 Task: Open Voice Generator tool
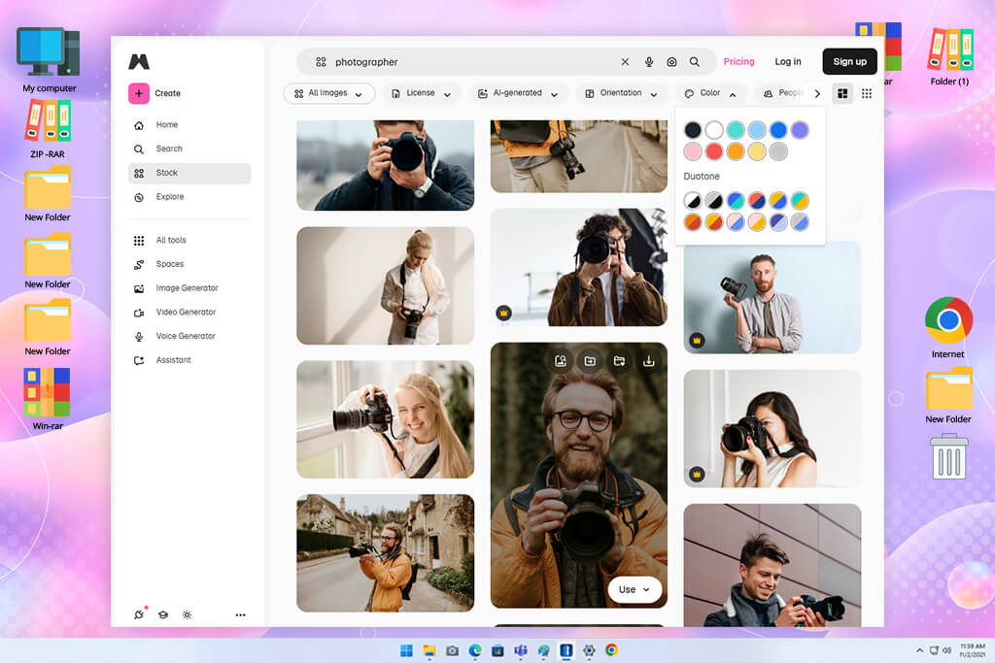click(x=189, y=336)
